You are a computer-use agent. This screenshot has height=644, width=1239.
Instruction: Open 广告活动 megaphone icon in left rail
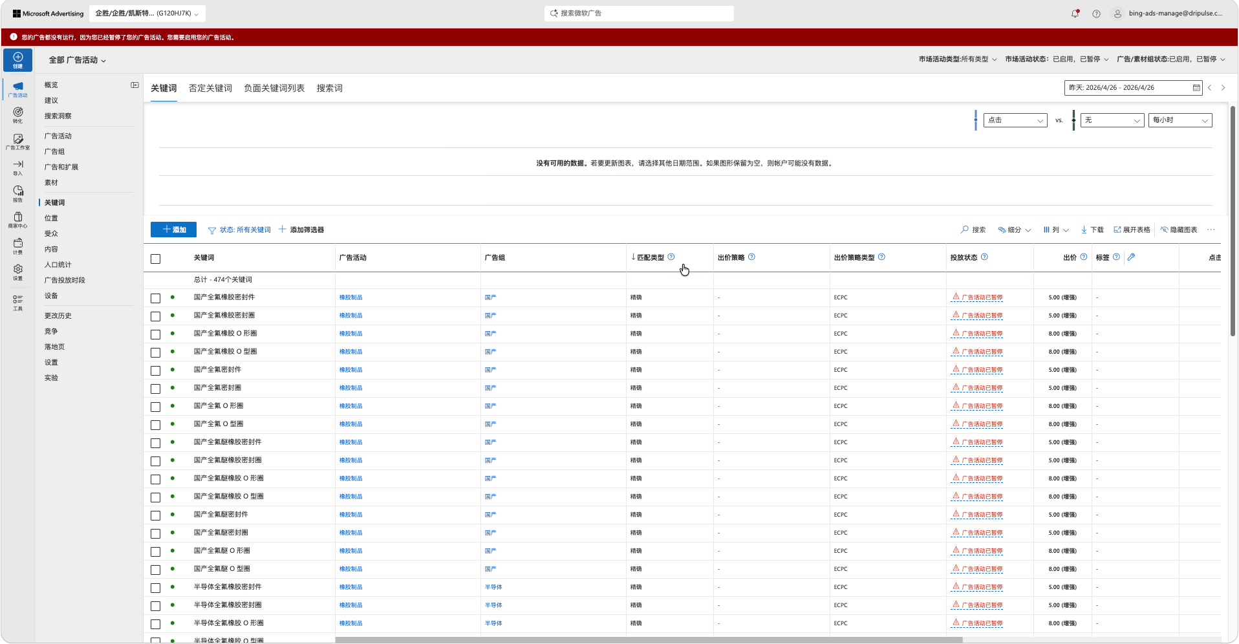17,89
